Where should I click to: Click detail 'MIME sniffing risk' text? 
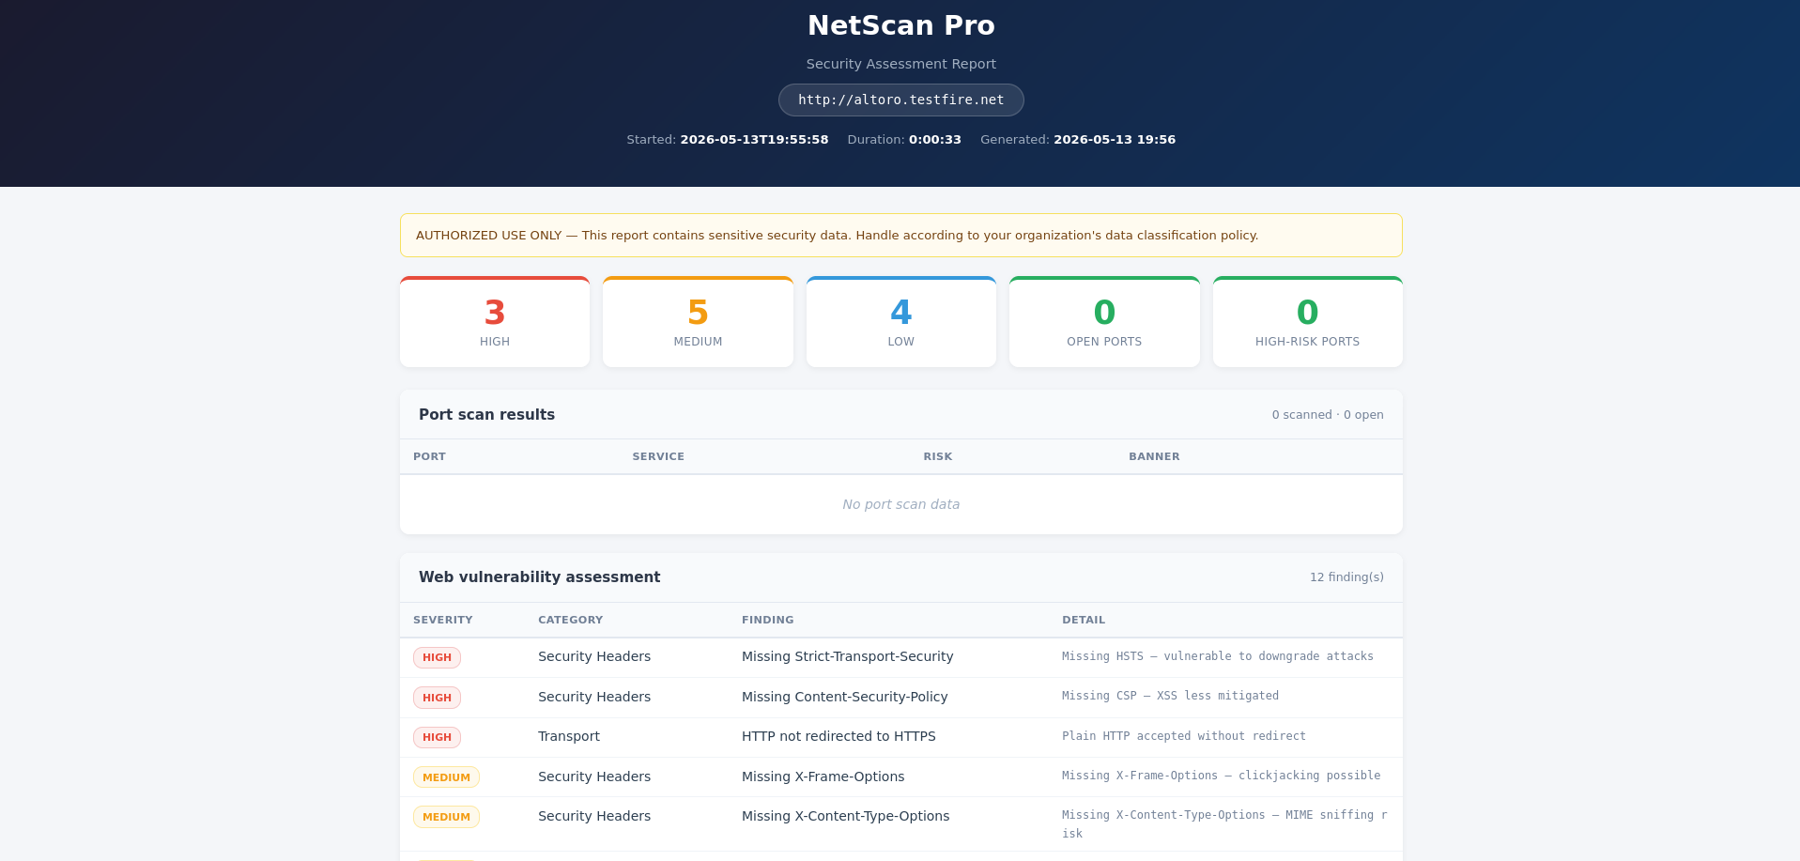tap(1224, 824)
